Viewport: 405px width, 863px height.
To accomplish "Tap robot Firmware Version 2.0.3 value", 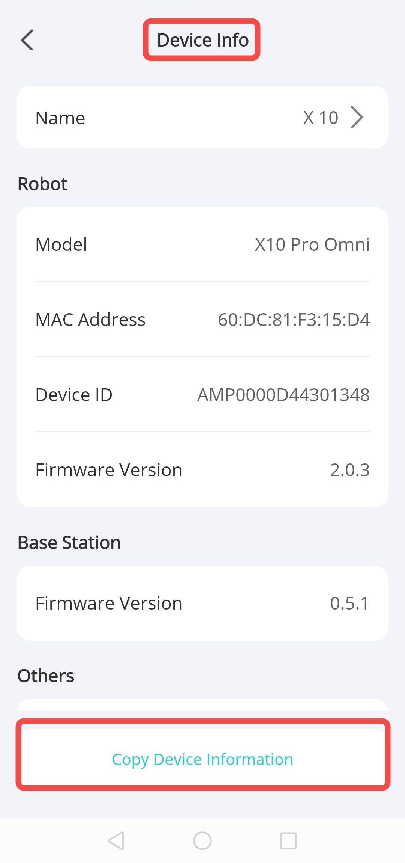I will pyautogui.click(x=349, y=470).
